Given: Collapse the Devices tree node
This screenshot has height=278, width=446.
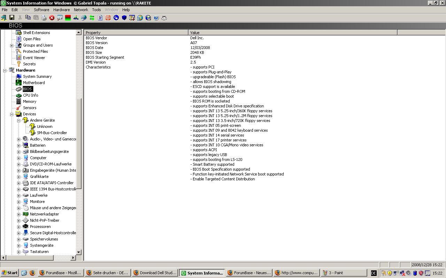Looking at the screenshot, I should (12, 114).
